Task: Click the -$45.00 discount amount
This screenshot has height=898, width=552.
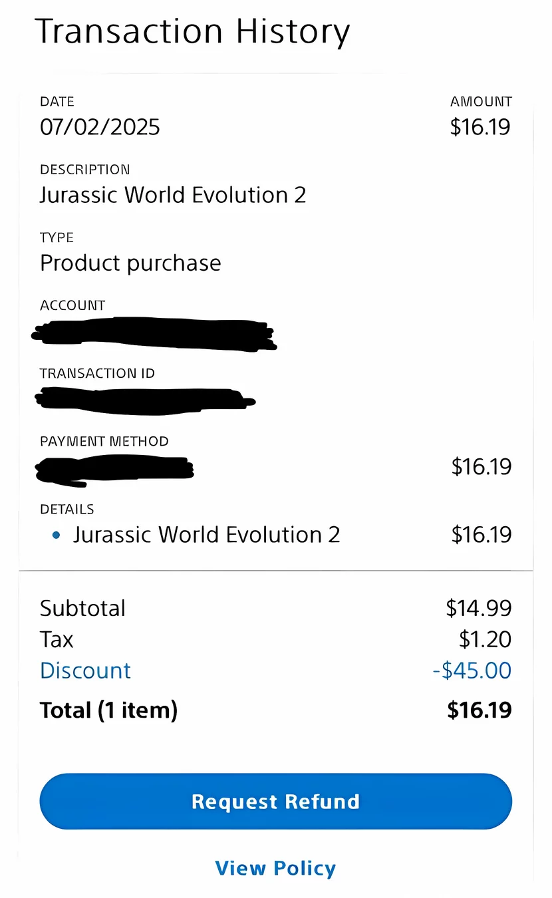Action: (x=472, y=671)
